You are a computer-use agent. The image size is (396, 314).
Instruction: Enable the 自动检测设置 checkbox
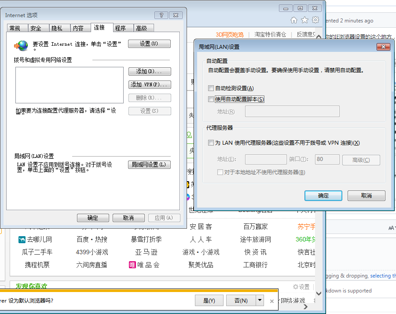[x=210, y=88]
